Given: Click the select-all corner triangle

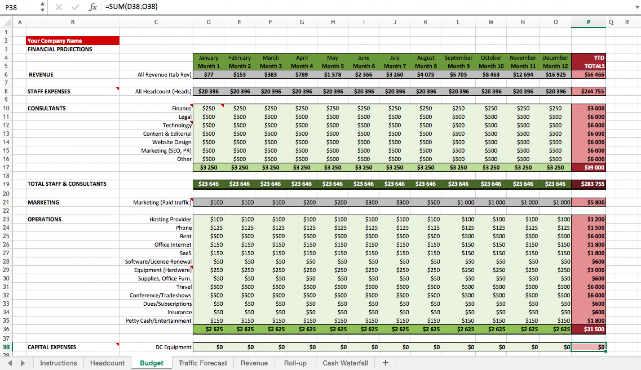Looking at the screenshot, I should [x=7, y=22].
